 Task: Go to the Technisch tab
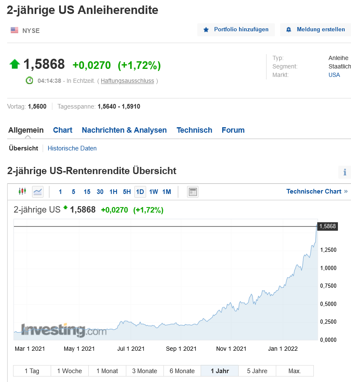click(x=194, y=130)
